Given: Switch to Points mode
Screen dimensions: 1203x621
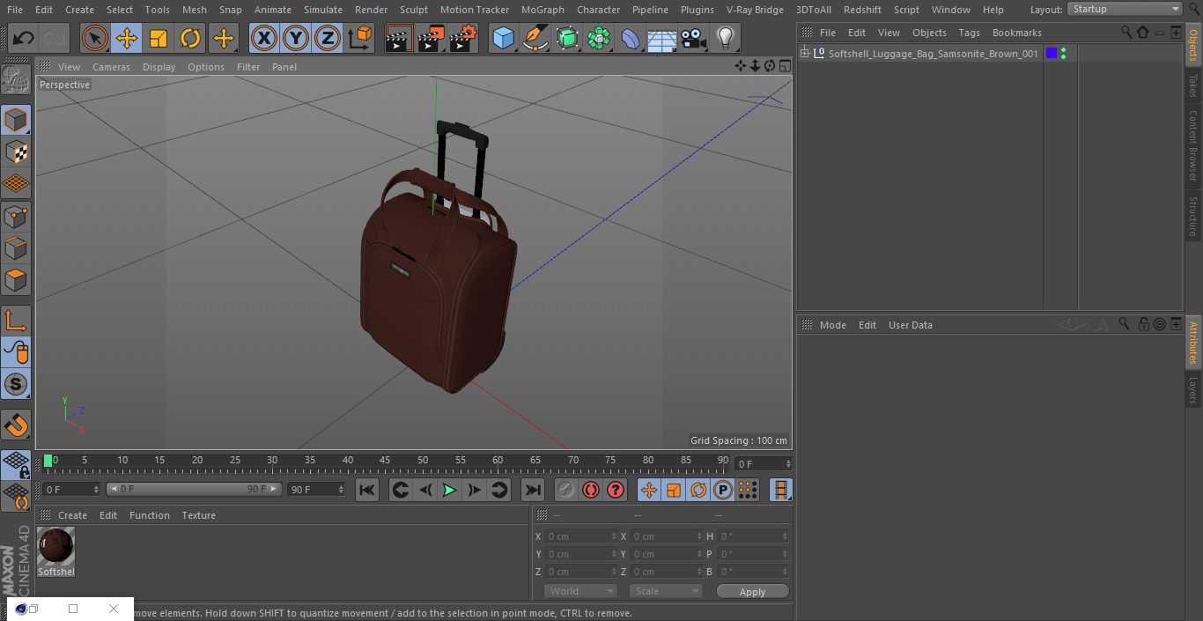Looking at the screenshot, I should click(16, 216).
